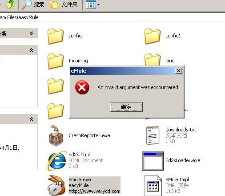Collapse the second sidebar panel chevron

[x=31, y=50]
